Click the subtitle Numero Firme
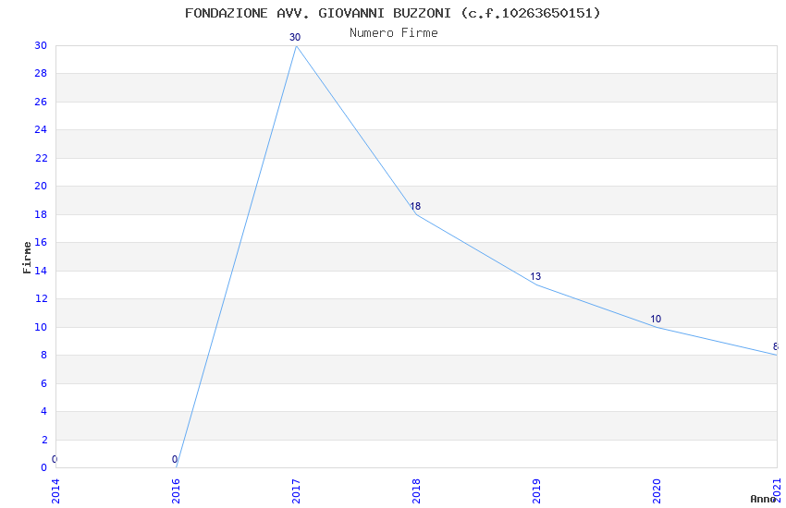The height and width of the screenshot is (508, 786). coord(394,33)
